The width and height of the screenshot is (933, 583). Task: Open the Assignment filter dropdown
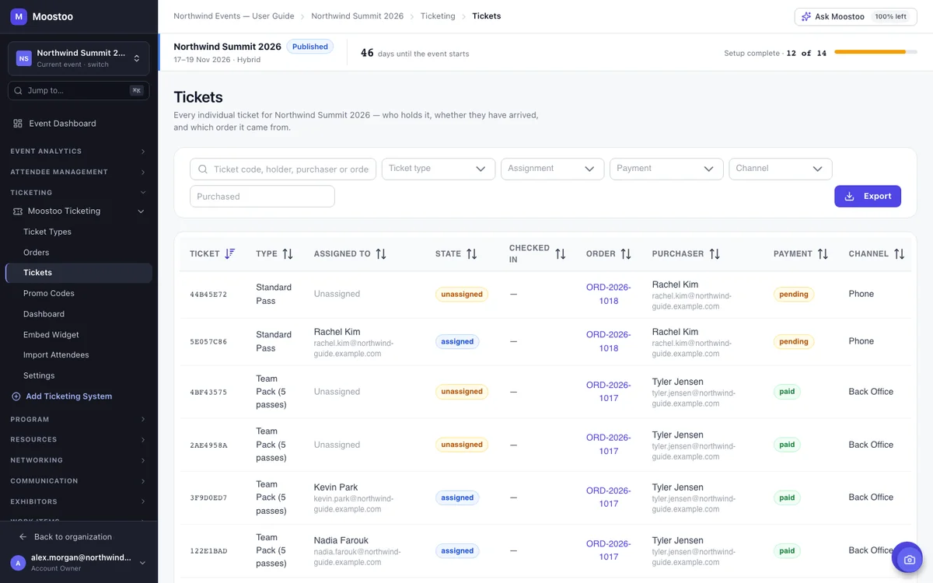(553, 169)
